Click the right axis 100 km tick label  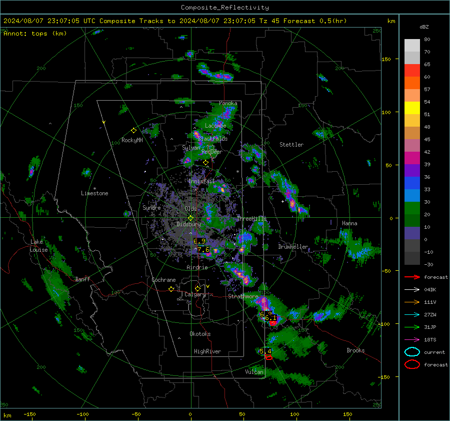[386, 112]
